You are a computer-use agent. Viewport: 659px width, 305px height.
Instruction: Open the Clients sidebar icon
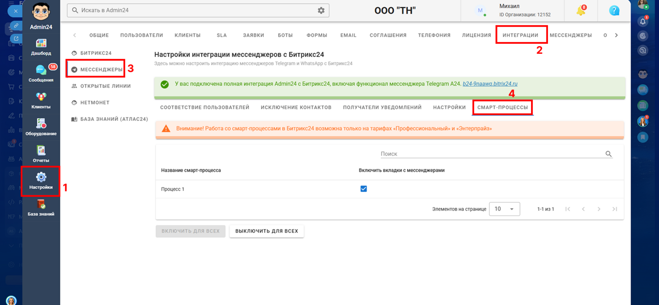tap(41, 101)
